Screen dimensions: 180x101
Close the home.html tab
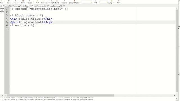[x=13, y=6]
